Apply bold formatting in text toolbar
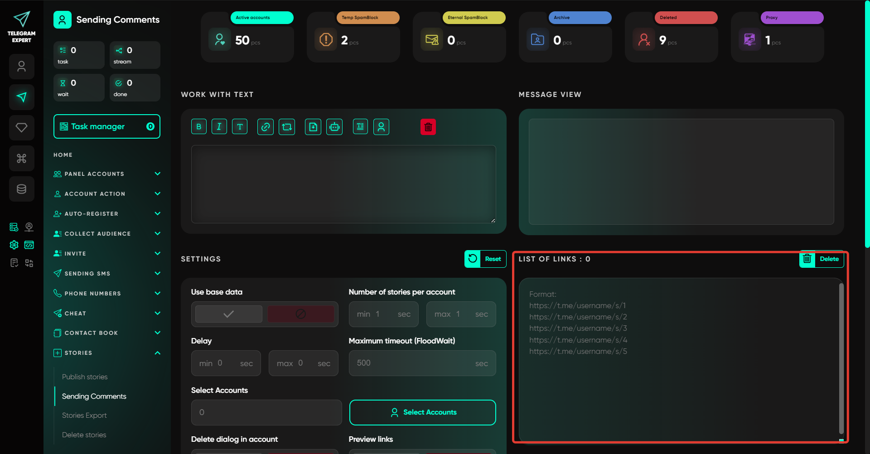Viewport: 870px width, 454px height. click(x=198, y=127)
